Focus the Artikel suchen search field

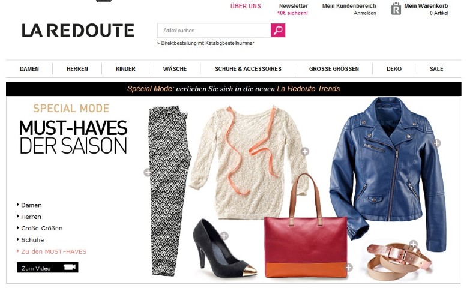tap(214, 31)
